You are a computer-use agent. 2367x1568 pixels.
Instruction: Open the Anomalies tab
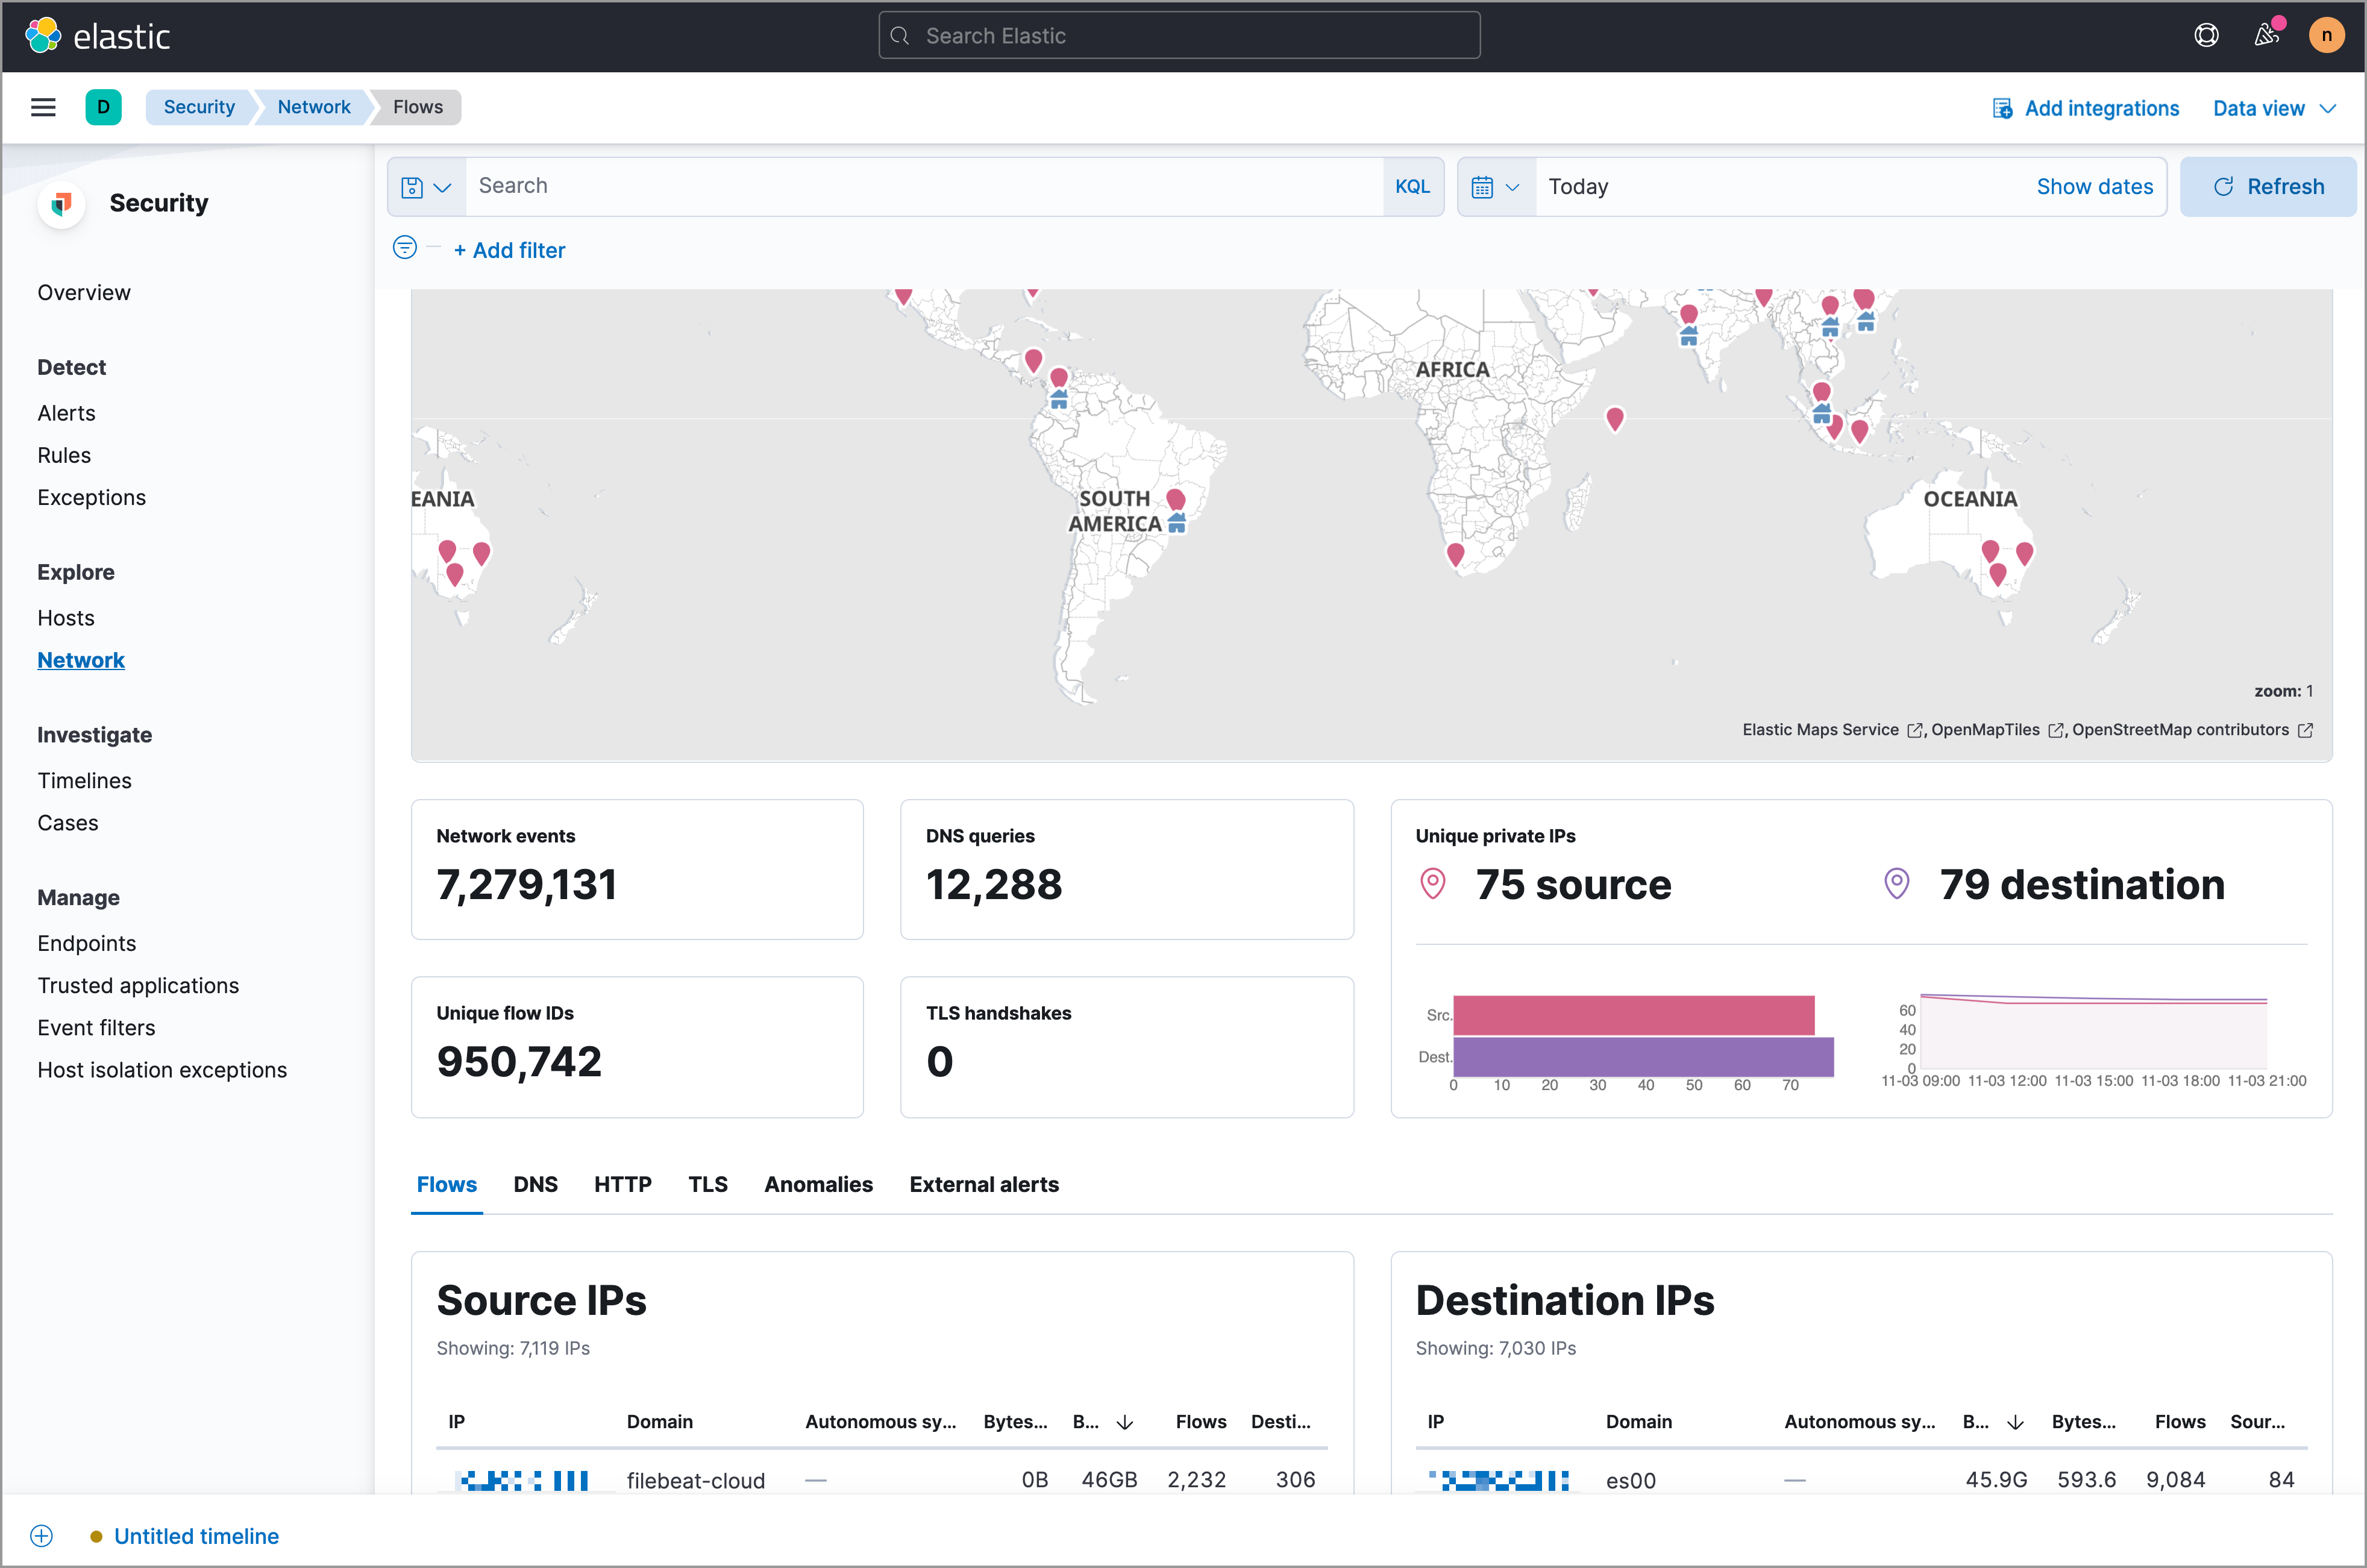point(817,1184)
